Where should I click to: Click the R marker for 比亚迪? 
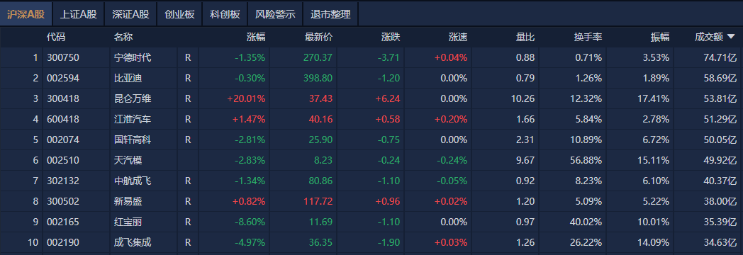pos(188,78)
